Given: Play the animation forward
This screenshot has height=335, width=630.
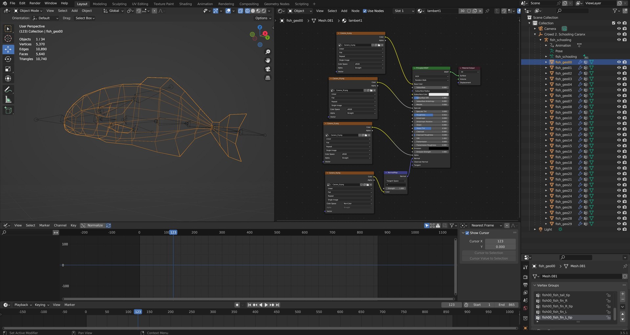Looking at the screenshot, I should (266, 305).
